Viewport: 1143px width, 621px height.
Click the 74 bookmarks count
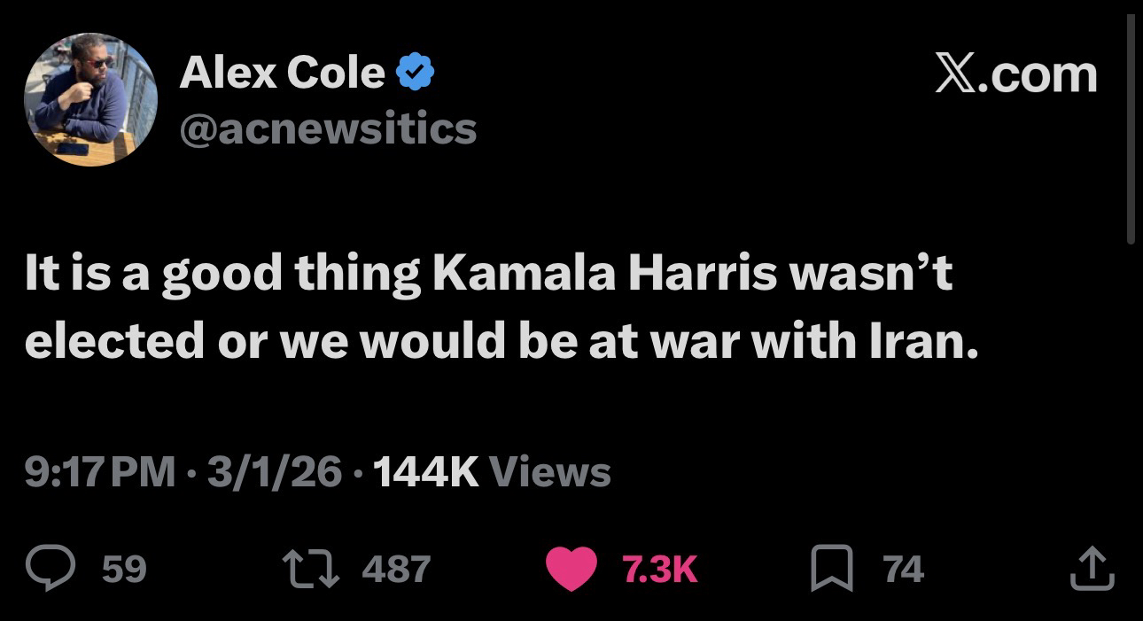tap(904, 568)
